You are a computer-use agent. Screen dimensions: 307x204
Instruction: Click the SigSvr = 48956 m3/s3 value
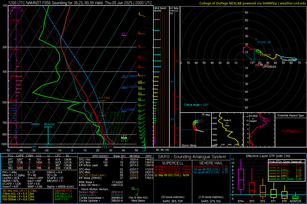pyautogui.click(x=60, y=187)
